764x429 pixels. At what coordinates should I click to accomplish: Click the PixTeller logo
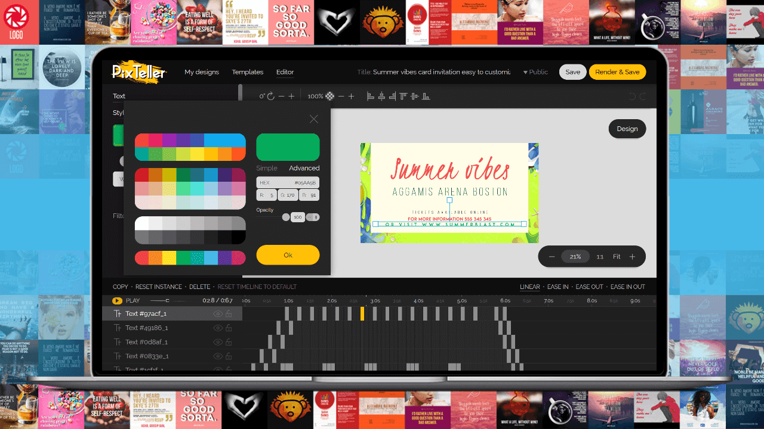[x=139, y=71]
